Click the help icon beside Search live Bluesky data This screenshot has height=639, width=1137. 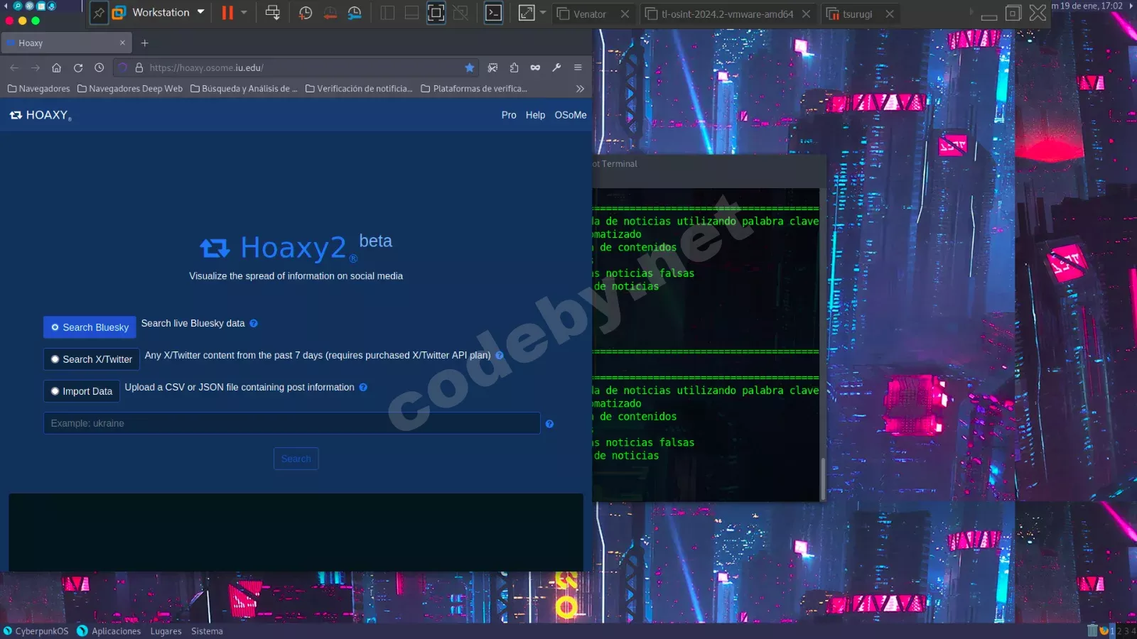coord(254,324)
